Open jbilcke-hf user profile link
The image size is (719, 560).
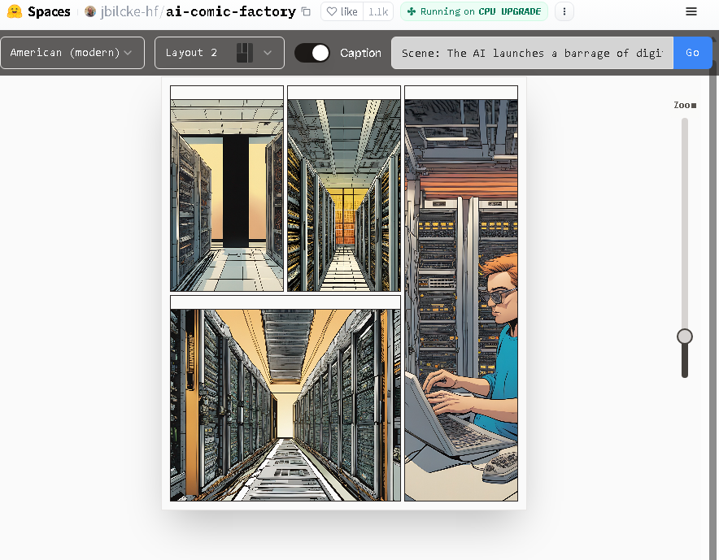[x=129, y=11]
